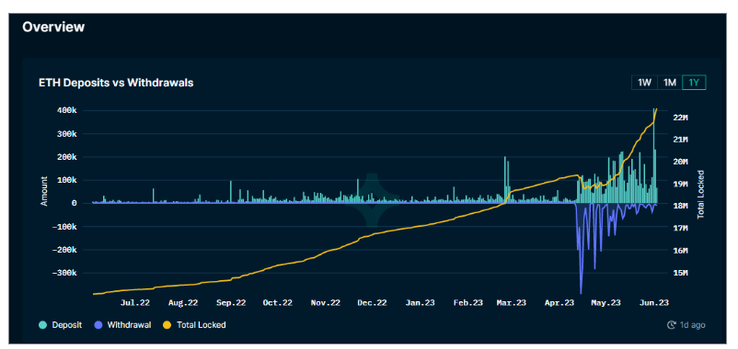
Task: Click the Total Locked right-axis title
Action: 701,194
